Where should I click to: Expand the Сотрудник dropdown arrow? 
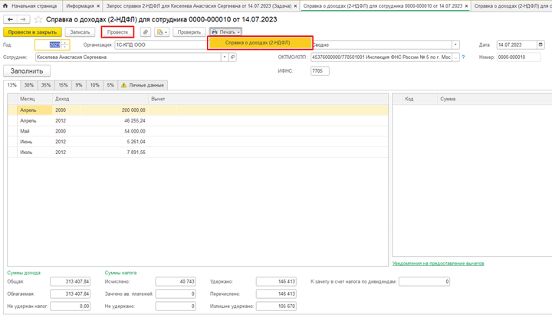(x=225, y=57)
